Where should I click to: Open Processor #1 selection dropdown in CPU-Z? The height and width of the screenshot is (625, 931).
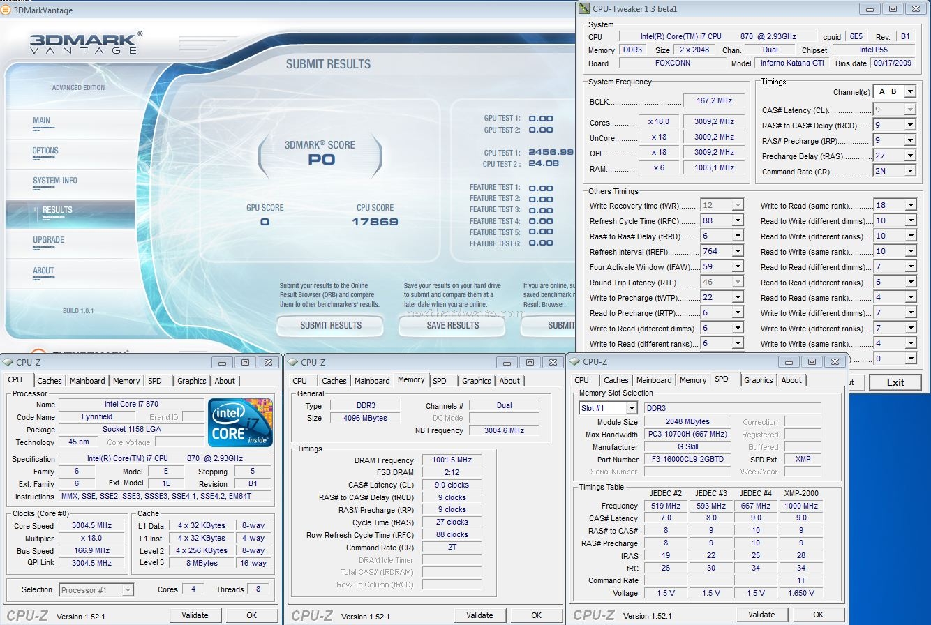(96, 590)
